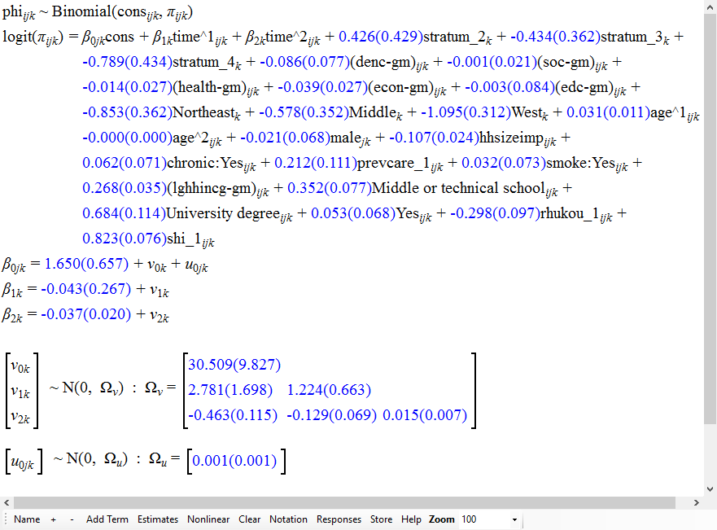Screen dimensions: 717x530
Task: Click the horizontal scrollbar left arrow
Action: 7,502
